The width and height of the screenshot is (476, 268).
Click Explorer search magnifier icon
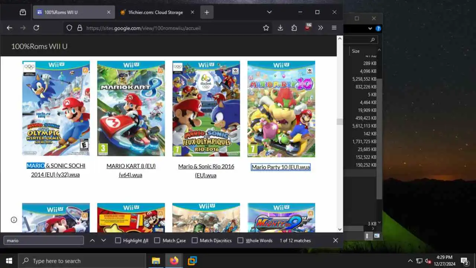point(373,39)
